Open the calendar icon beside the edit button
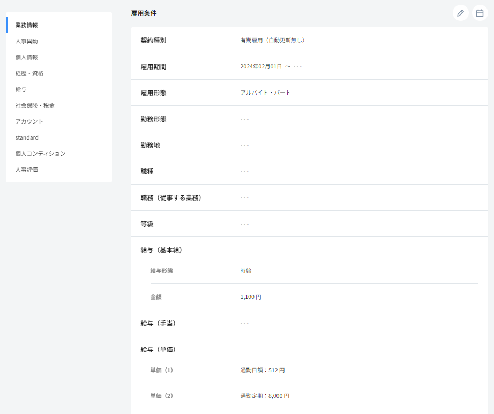Image resolution: width=494 pixels, height=414 pixels. (480, 13)
